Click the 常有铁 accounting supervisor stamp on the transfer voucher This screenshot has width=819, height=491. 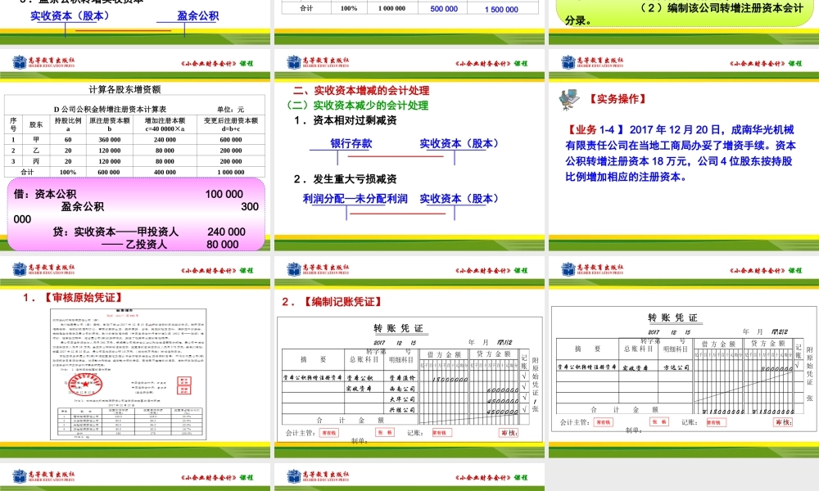(329, 432)
